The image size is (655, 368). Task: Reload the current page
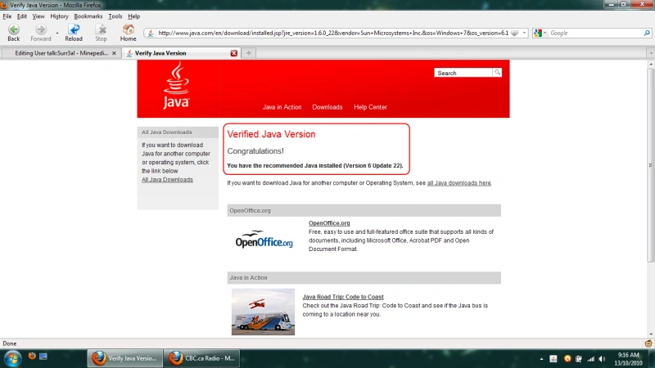click(74, 33)
